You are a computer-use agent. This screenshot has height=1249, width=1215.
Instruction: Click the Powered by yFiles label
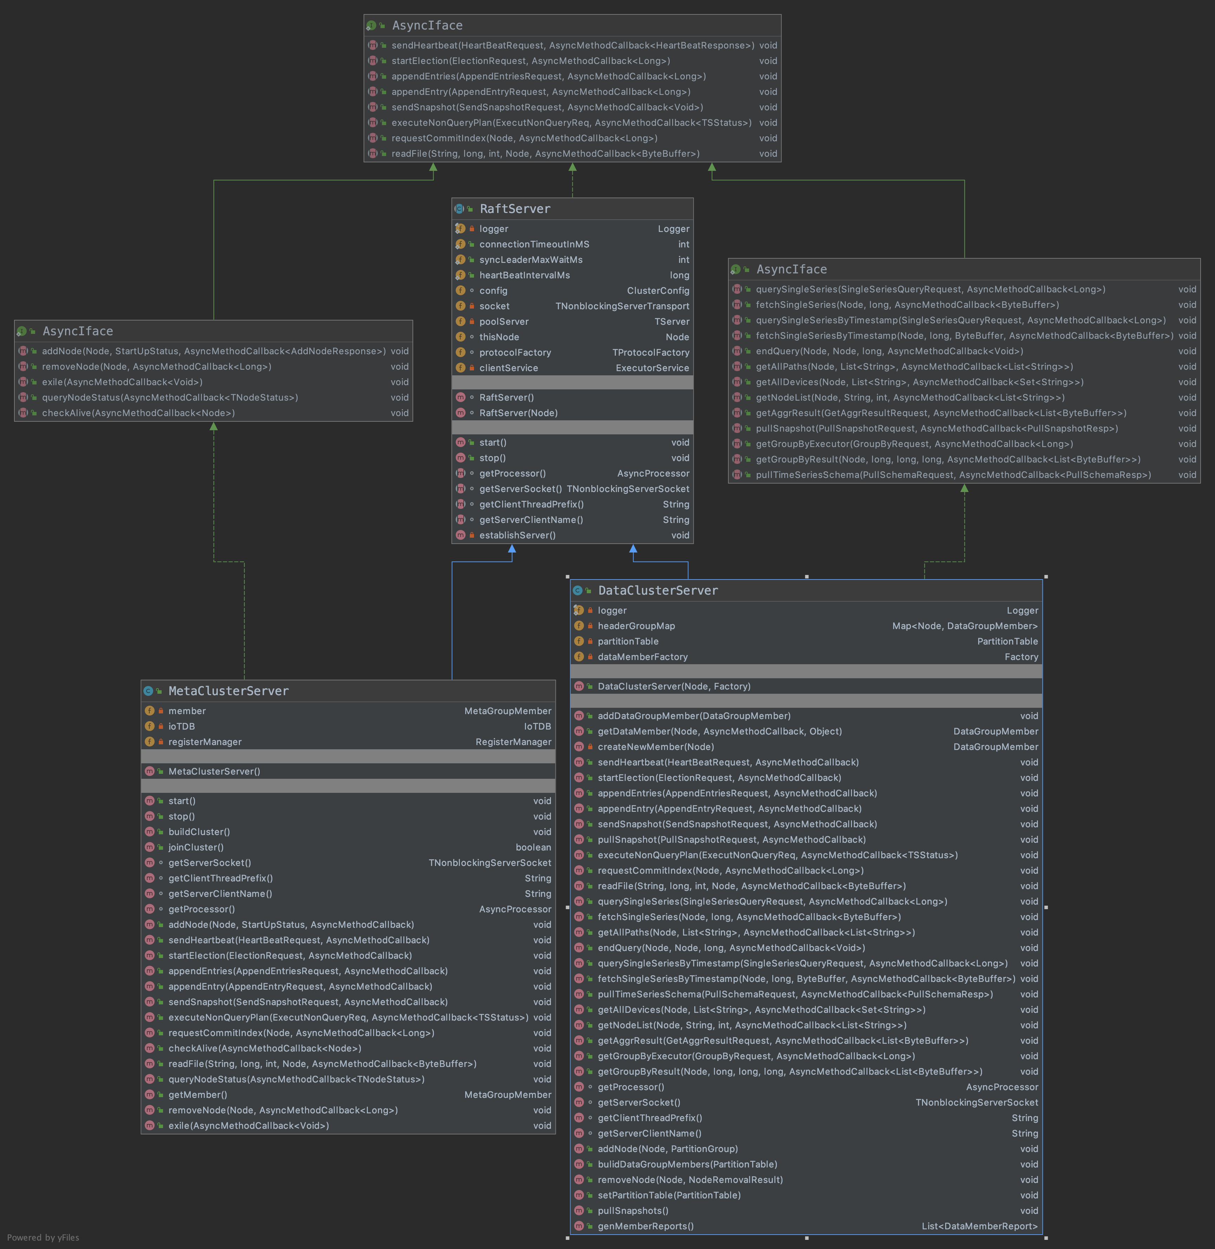tap(43, 1237)
